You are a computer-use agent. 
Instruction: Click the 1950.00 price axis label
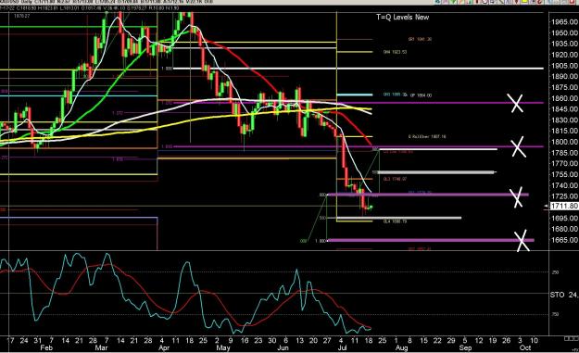pos(563,32)
